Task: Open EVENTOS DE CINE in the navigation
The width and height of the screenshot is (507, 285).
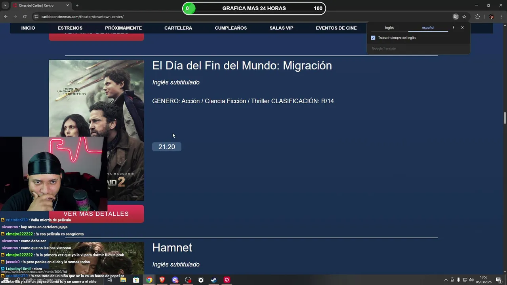Action: point(336,28)
